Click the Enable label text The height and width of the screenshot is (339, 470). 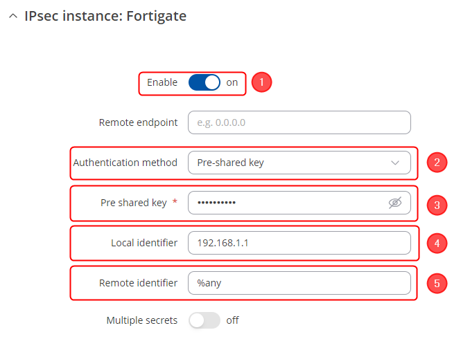point(162,82)
